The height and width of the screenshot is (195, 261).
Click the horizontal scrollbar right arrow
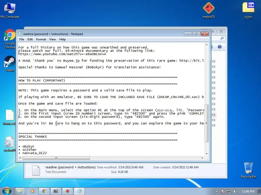click(202, 158)
